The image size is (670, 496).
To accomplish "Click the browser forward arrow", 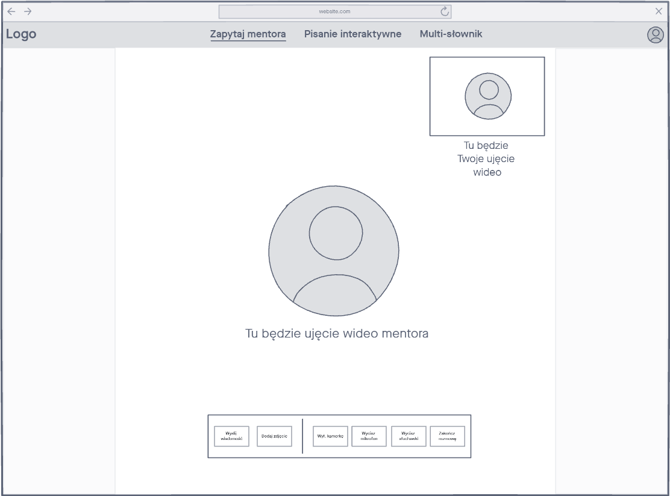I will 28,11.
